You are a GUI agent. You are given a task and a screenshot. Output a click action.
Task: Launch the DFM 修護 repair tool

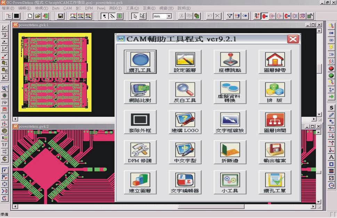(x=140, y=152)
